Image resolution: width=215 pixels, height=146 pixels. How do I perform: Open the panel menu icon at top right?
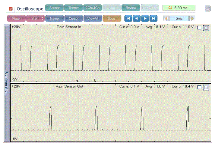click(207, 8)
